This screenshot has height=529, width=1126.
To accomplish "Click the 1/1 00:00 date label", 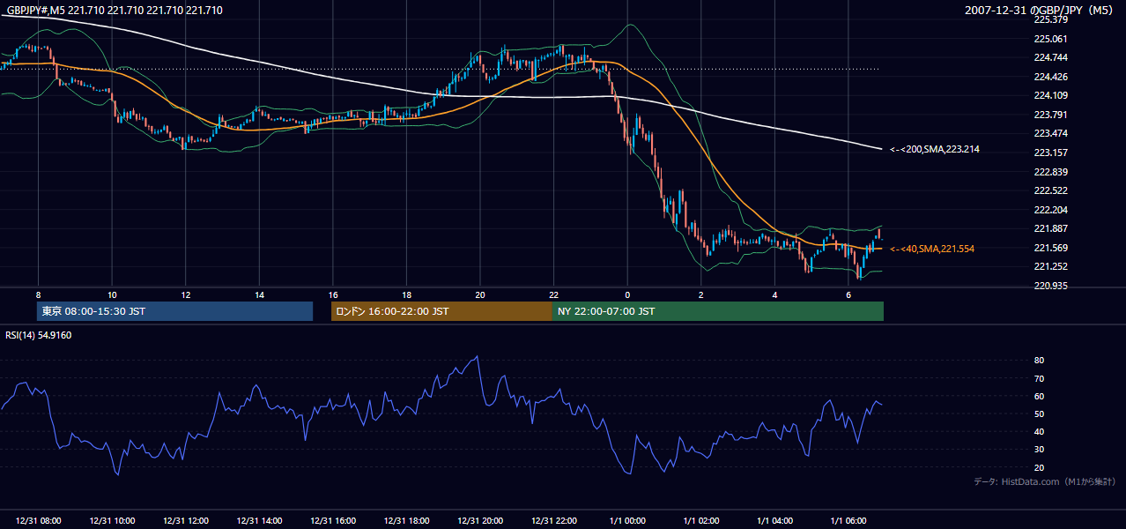I will click(627, 521).
